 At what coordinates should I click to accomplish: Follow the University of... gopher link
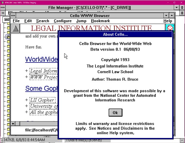pyautogui.click(x=44, y=106)
